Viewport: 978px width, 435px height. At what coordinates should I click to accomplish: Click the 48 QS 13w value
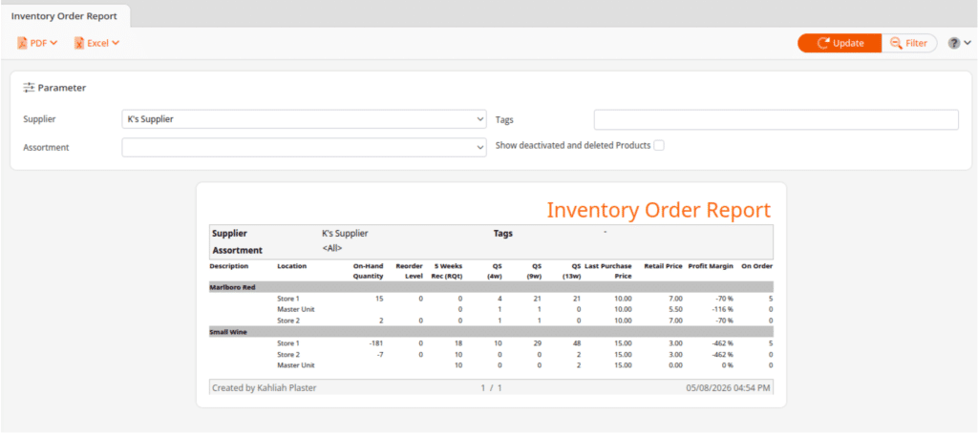(577, 343)
